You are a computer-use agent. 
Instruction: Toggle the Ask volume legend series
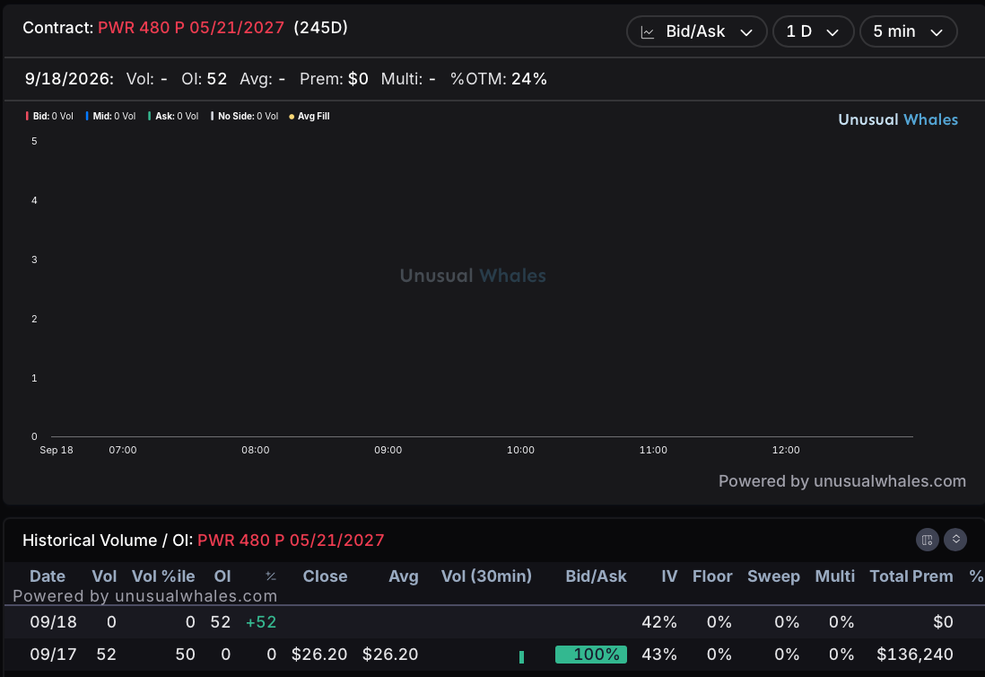coord(173,117)
